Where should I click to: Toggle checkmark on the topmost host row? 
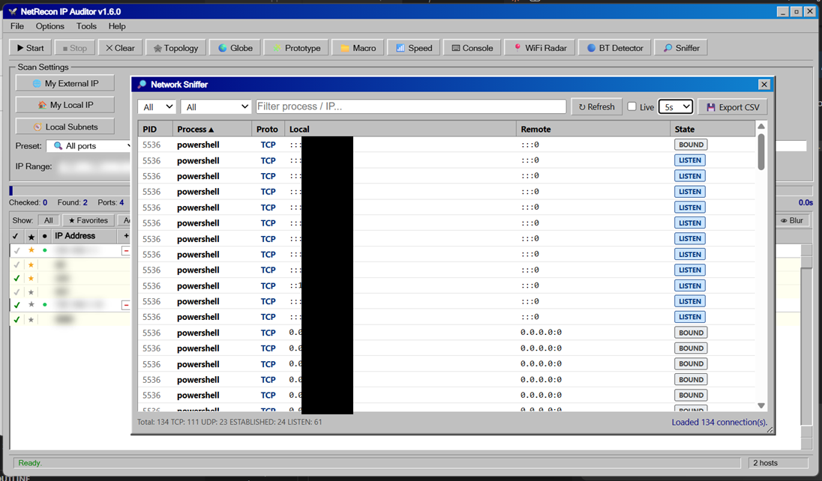(x=16, y=250)
